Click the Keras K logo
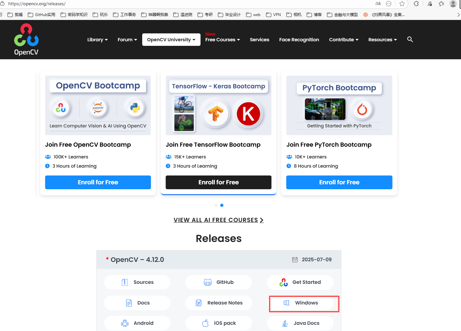 click(248, 114)
